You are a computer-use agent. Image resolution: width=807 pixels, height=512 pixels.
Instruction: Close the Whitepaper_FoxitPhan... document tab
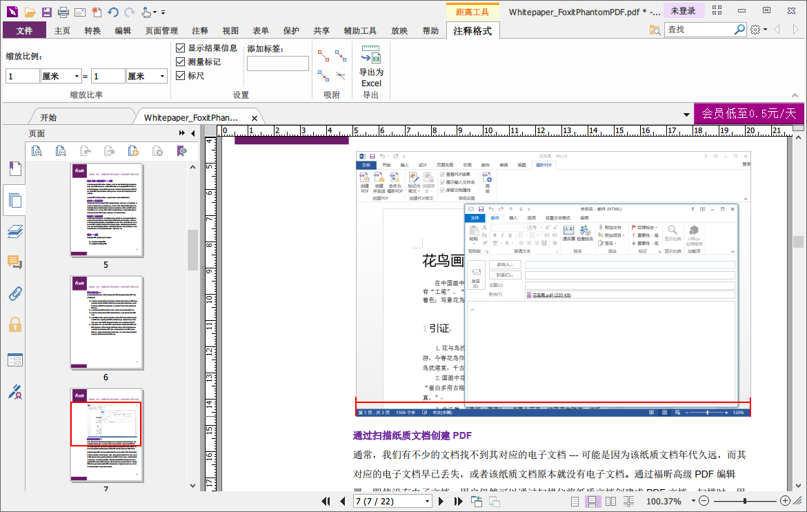(255, 118)
